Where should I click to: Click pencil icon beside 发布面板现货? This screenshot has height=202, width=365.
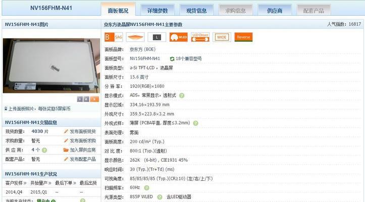[x=66, y=132]
